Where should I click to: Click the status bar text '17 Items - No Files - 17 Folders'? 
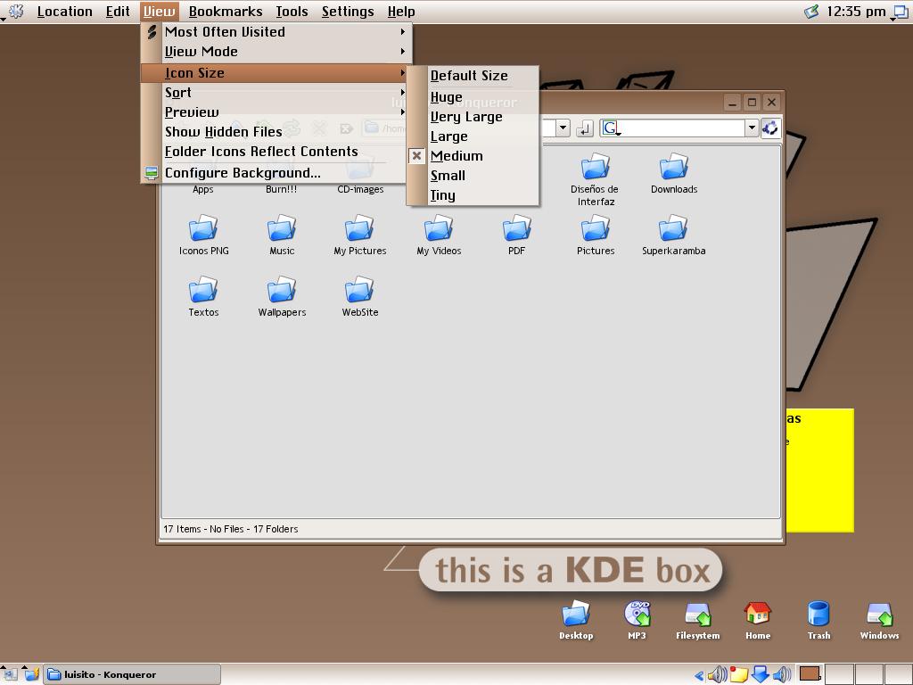coord(231,529)
